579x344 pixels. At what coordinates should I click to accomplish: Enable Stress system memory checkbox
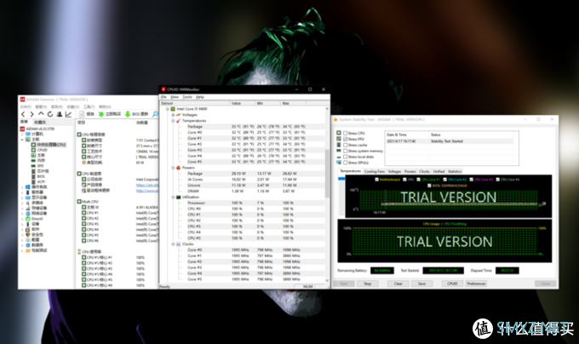point(345,151)
